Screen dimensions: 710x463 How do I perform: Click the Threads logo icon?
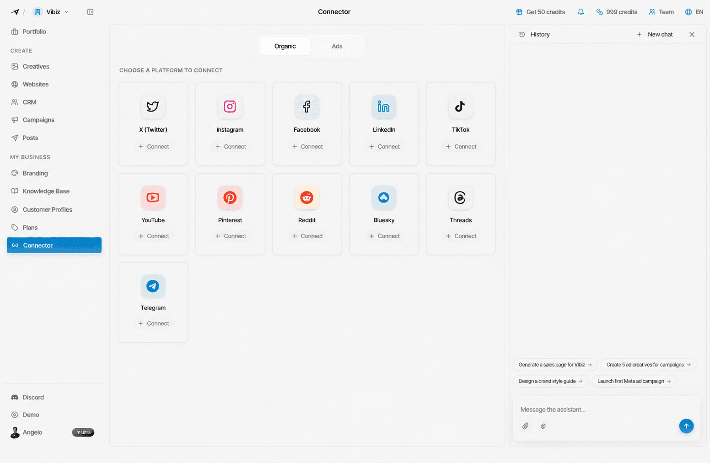(x=460, y=197)
